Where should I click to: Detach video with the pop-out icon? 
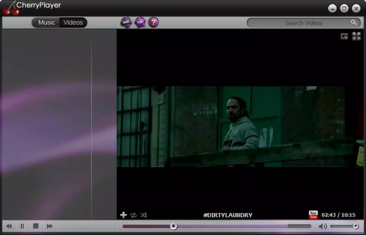344,36
